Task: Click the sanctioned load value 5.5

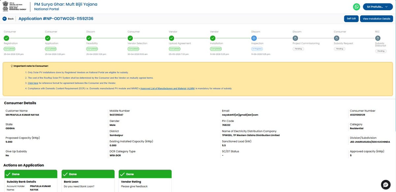Action: coord(224,145)
